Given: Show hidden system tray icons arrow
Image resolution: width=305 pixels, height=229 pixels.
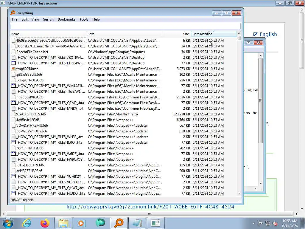Looking at the screenshot, I should [x=253, y=223].
